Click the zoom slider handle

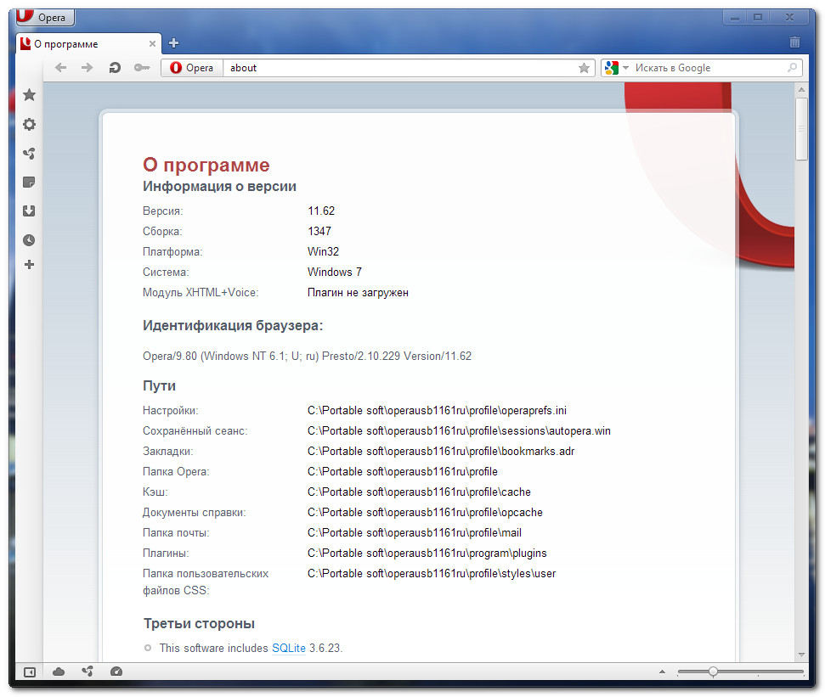pyautogui.click(x=713, y=672)
